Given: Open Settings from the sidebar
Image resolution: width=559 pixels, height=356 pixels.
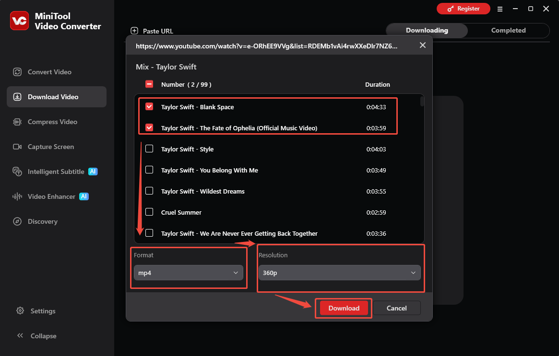Looking at the screenshot, I should click(x=43, y=311).
